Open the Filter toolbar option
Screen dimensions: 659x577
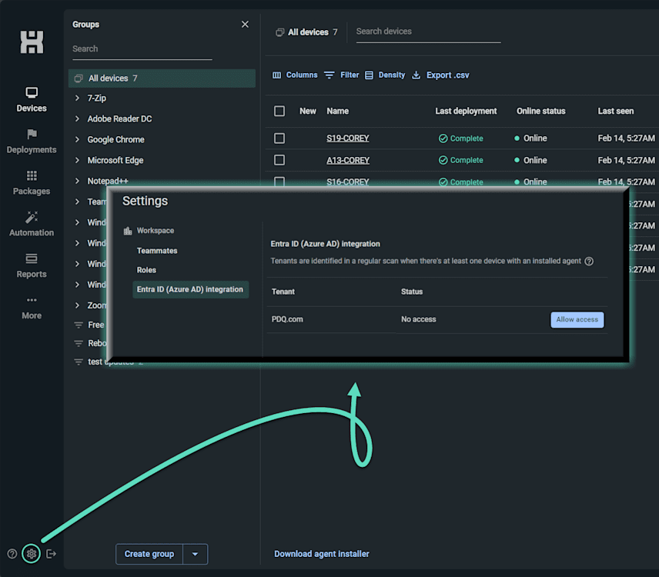[x=342, y=75]
